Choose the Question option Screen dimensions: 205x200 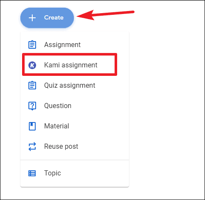click(x=75, y=106)
